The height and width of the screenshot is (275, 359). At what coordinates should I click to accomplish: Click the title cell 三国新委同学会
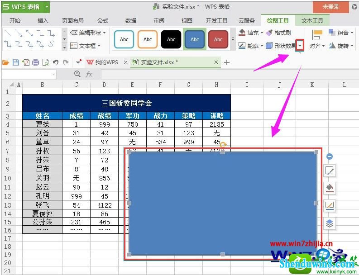pos(126,103)
